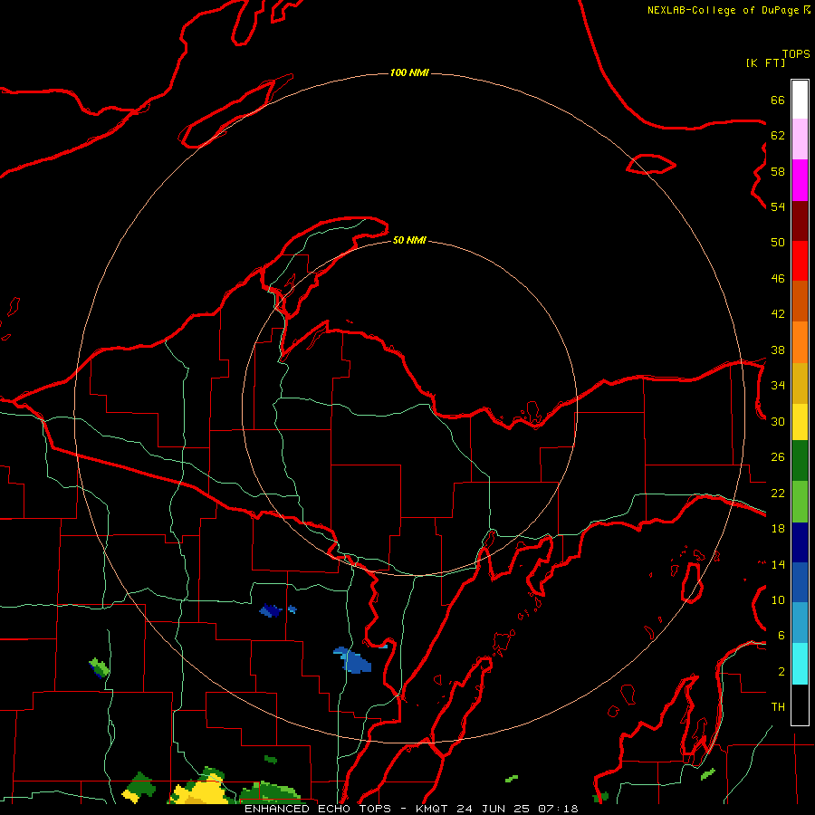Click the dark orange swatch between 46 and 42

(x=800, y=302)
